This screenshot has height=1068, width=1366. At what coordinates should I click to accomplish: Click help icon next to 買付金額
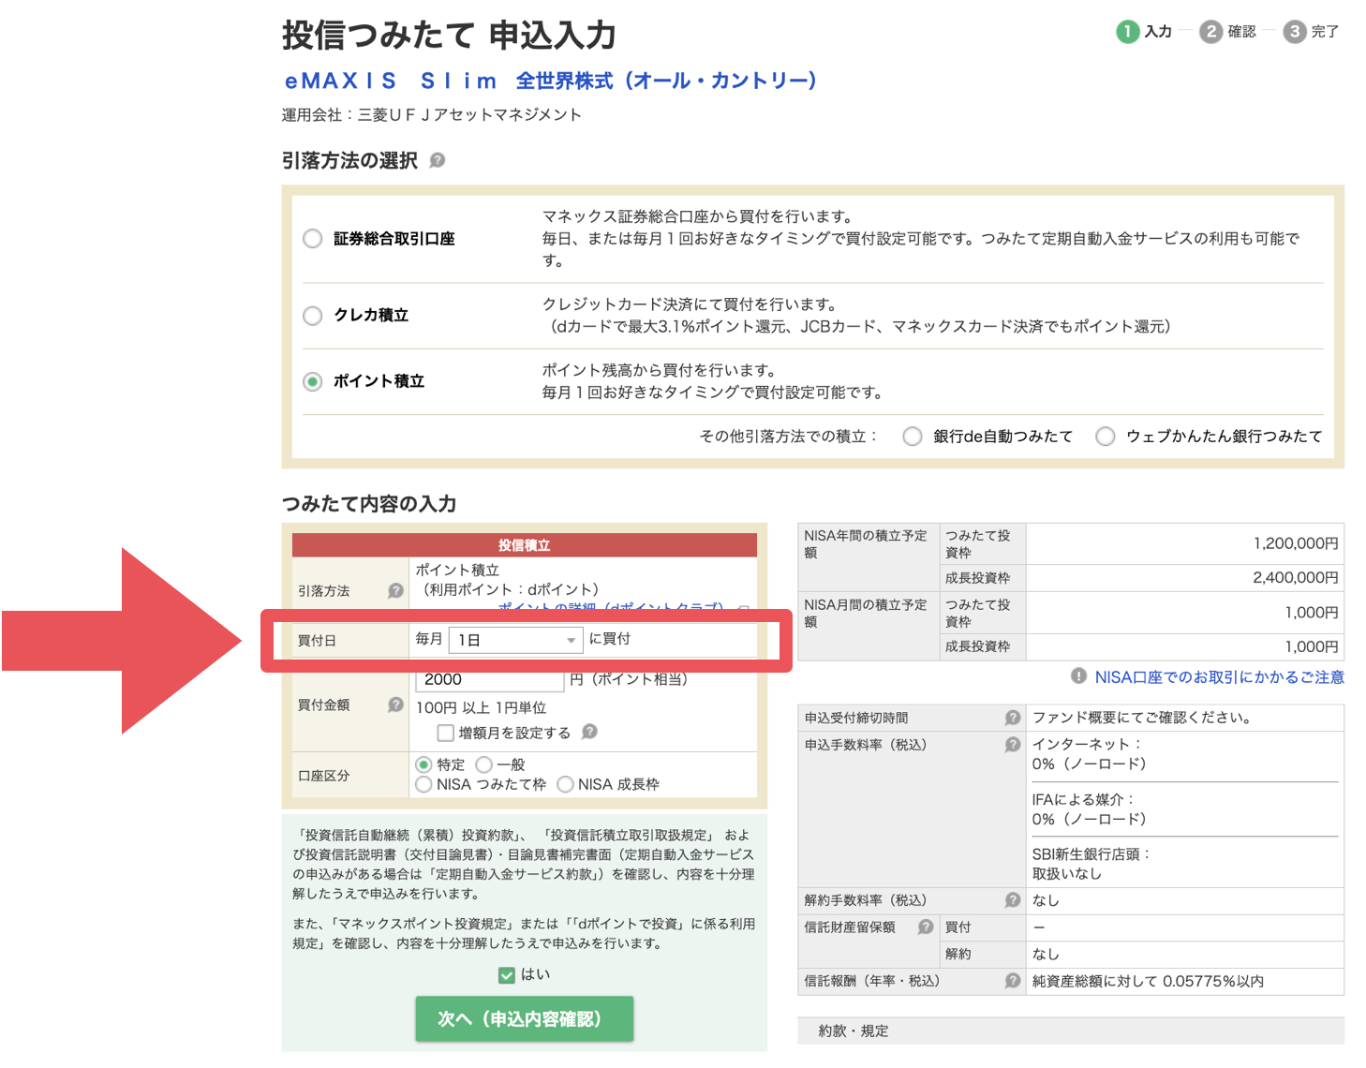click(x=395, y=705)
